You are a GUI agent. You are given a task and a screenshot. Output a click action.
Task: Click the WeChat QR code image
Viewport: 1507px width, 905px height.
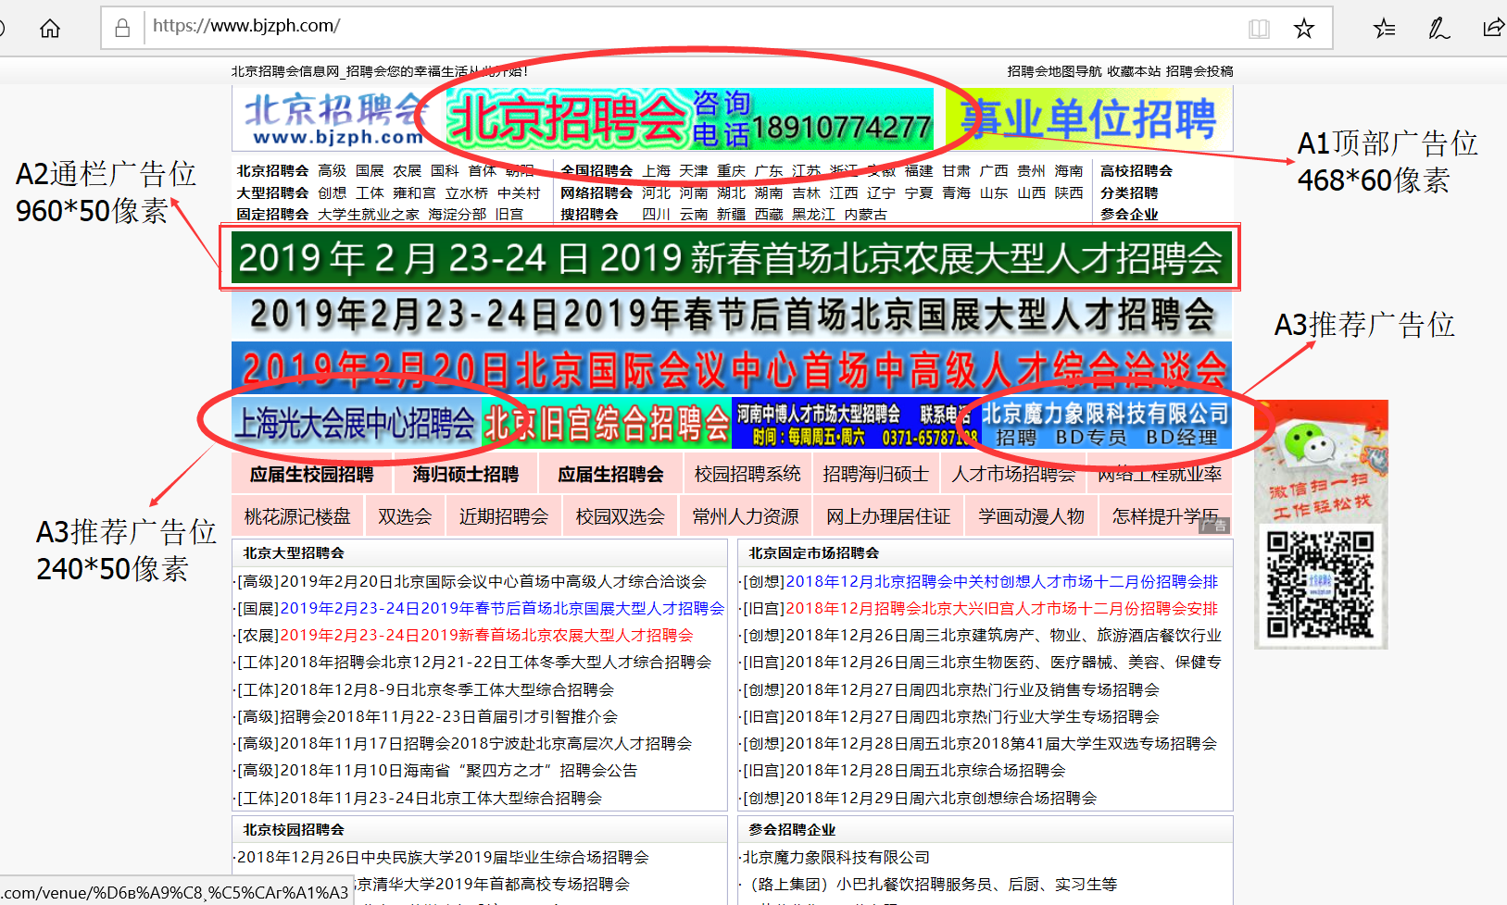pyautogui.click(x=1321, y=585)
